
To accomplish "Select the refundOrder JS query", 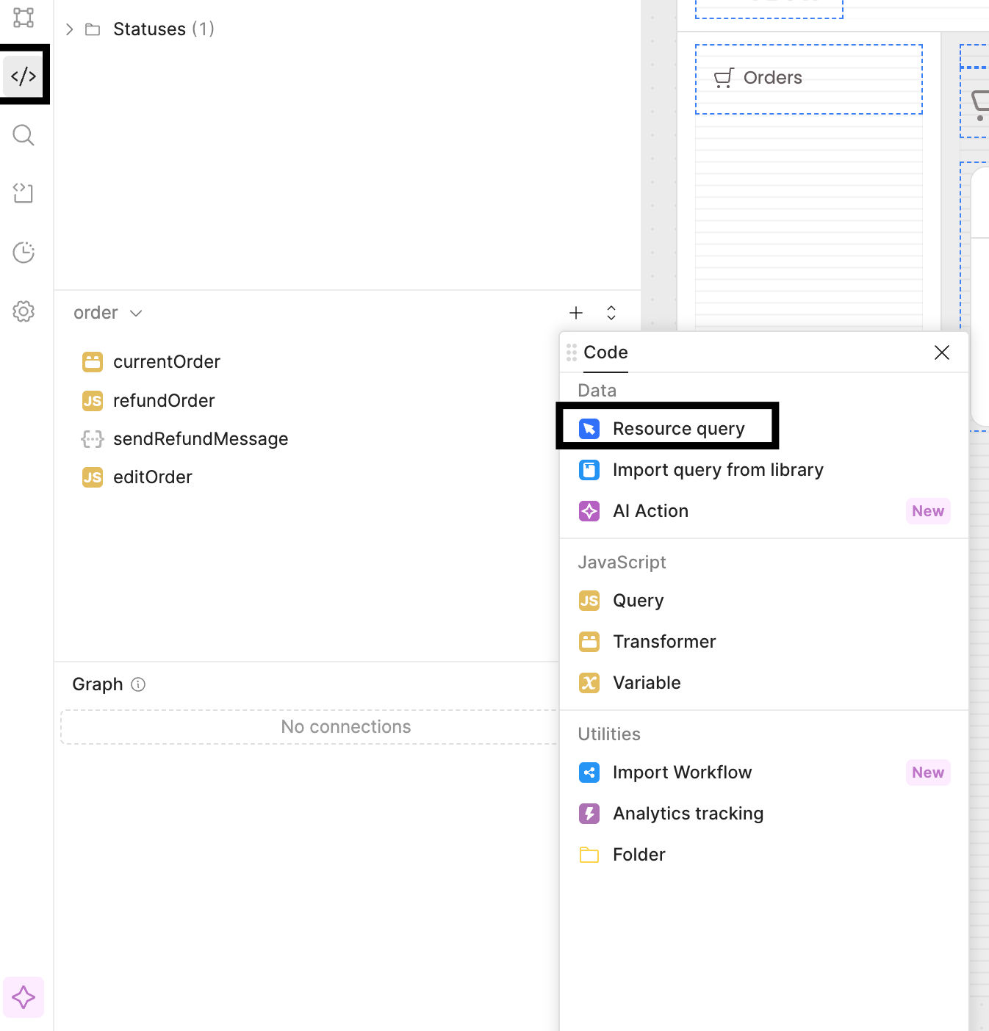I will 164,401.
